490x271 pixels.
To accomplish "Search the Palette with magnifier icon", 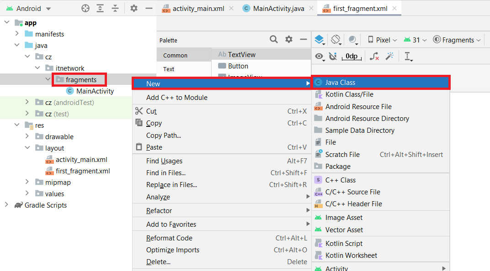I will coord(274,40).
